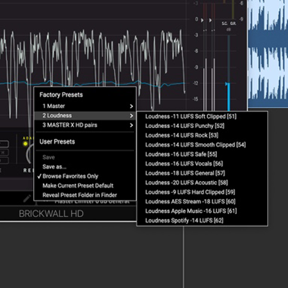Click the BRICKWALL HD plugin title

[51, 214]
